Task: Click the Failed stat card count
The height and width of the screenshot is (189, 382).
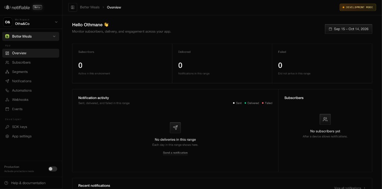Action: 280,65
